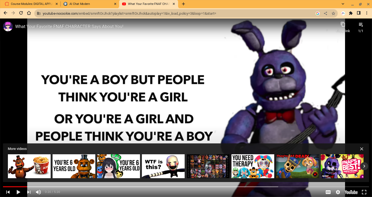Open the playlist 1/1 queue icon
The image size is (372, 197).
click(361, 27)
